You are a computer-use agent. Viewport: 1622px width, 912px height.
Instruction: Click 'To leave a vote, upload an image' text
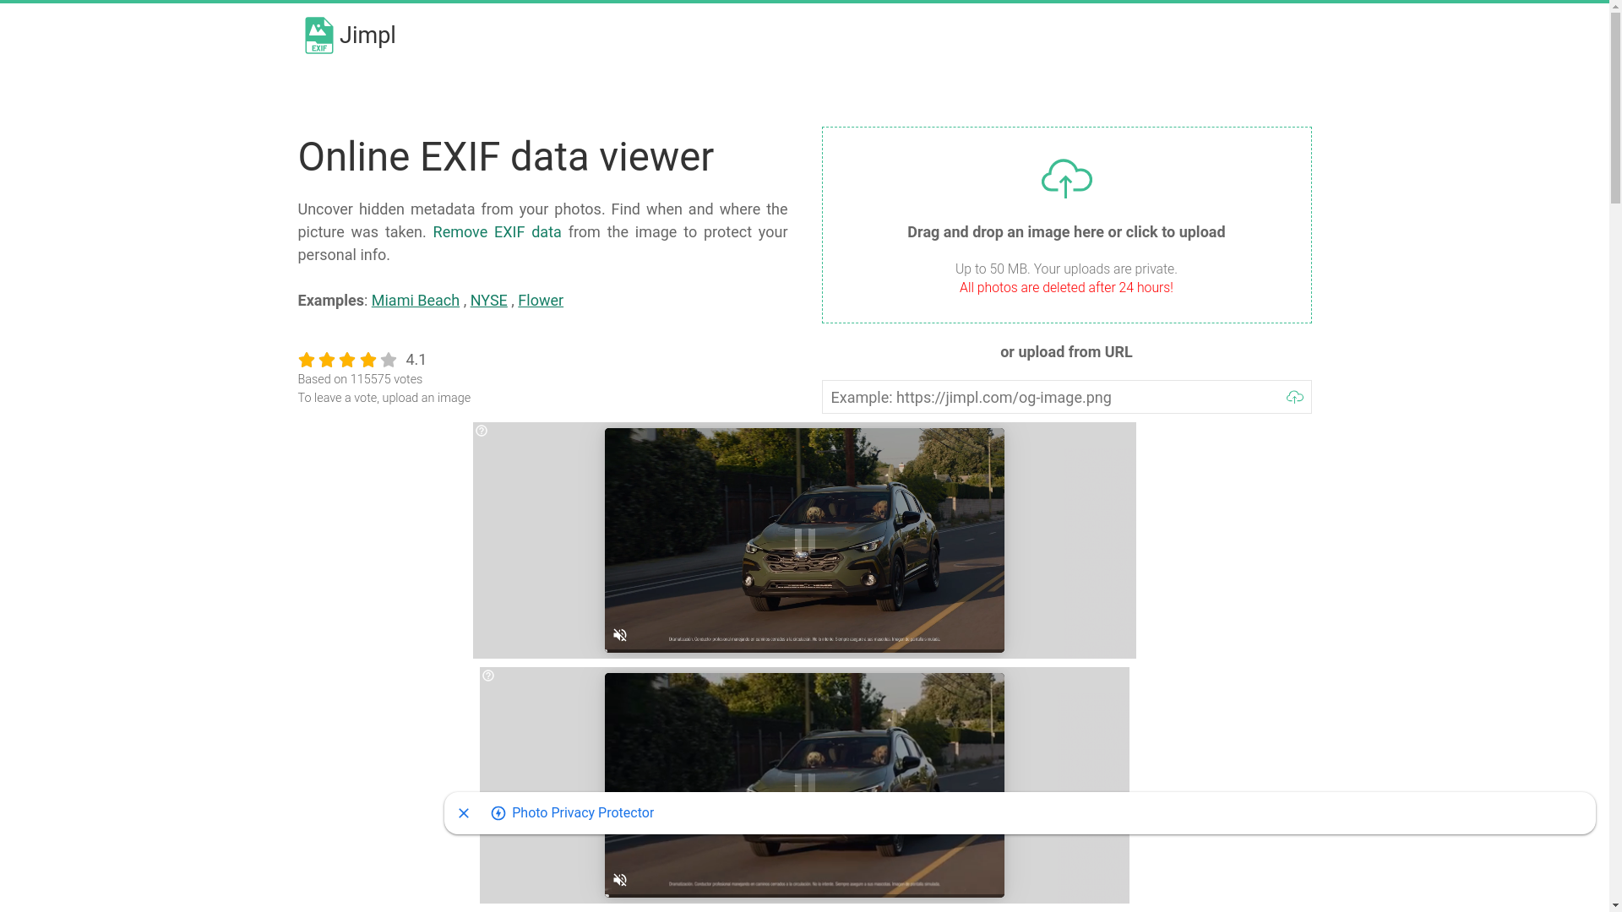click(x=384, y=399)
